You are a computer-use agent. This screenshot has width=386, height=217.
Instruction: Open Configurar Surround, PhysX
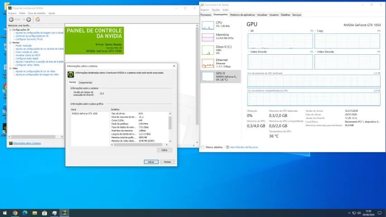tap(29, 39)
